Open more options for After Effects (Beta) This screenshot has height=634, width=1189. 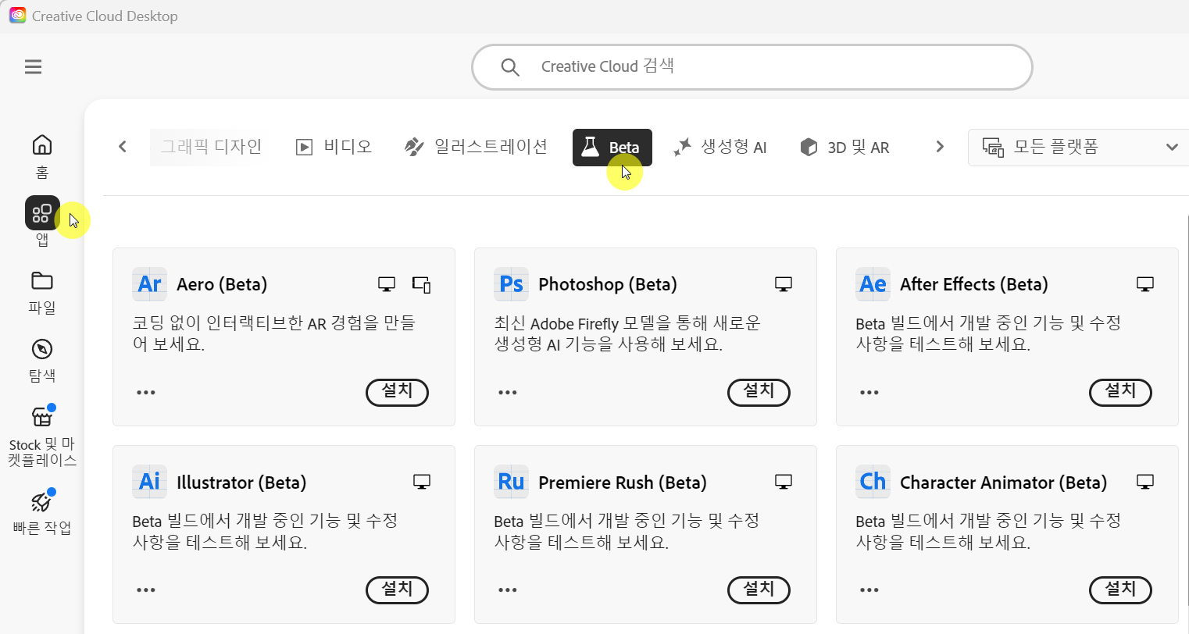click(869, 392)
